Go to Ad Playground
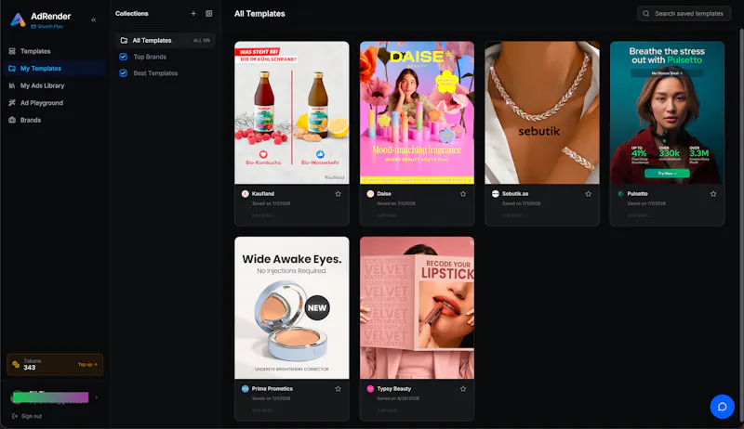The height and width of the screenshot is (429, 744). (x=55, y=103)
